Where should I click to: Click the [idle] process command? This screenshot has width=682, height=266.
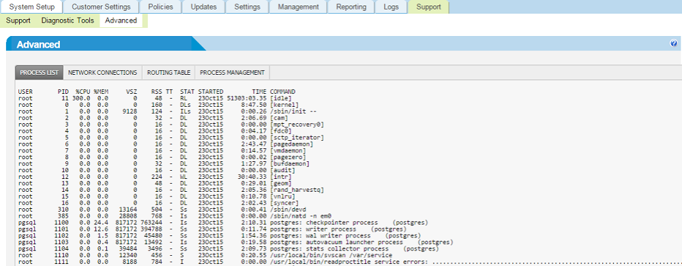click(x=280, y=99)
